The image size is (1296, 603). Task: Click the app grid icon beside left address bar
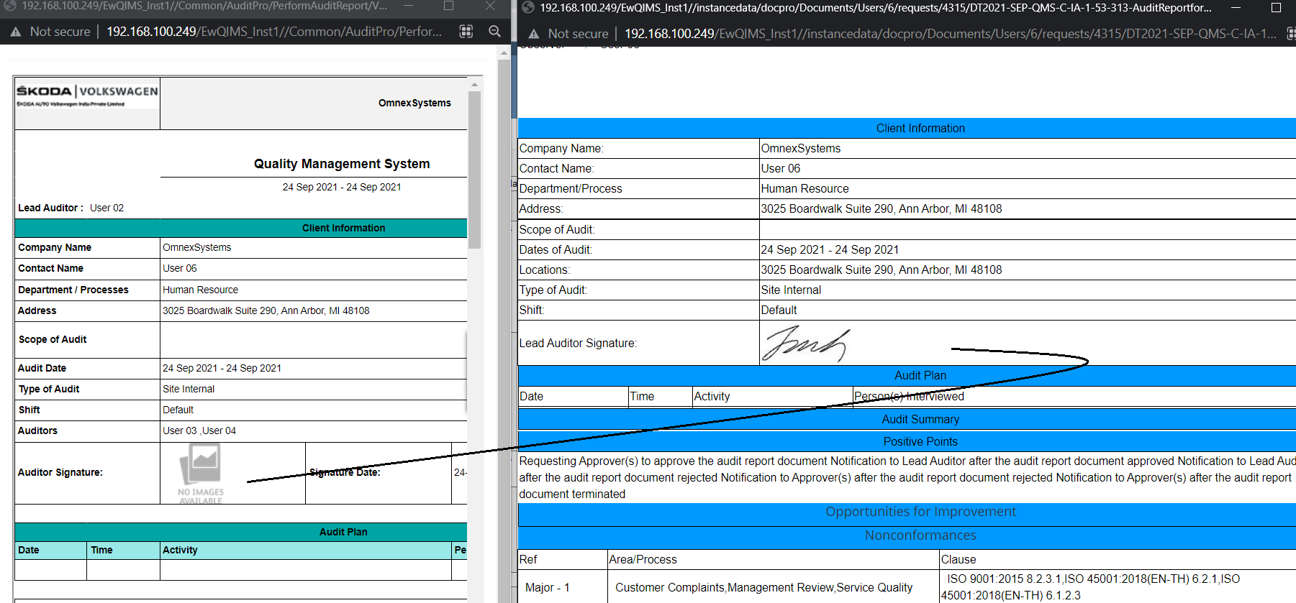click(466, 32)
